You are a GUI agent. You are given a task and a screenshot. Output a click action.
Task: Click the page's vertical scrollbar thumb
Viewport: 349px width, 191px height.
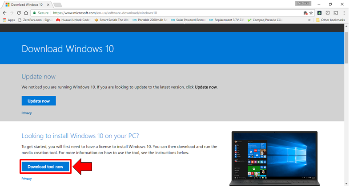[x=346, y=47]
